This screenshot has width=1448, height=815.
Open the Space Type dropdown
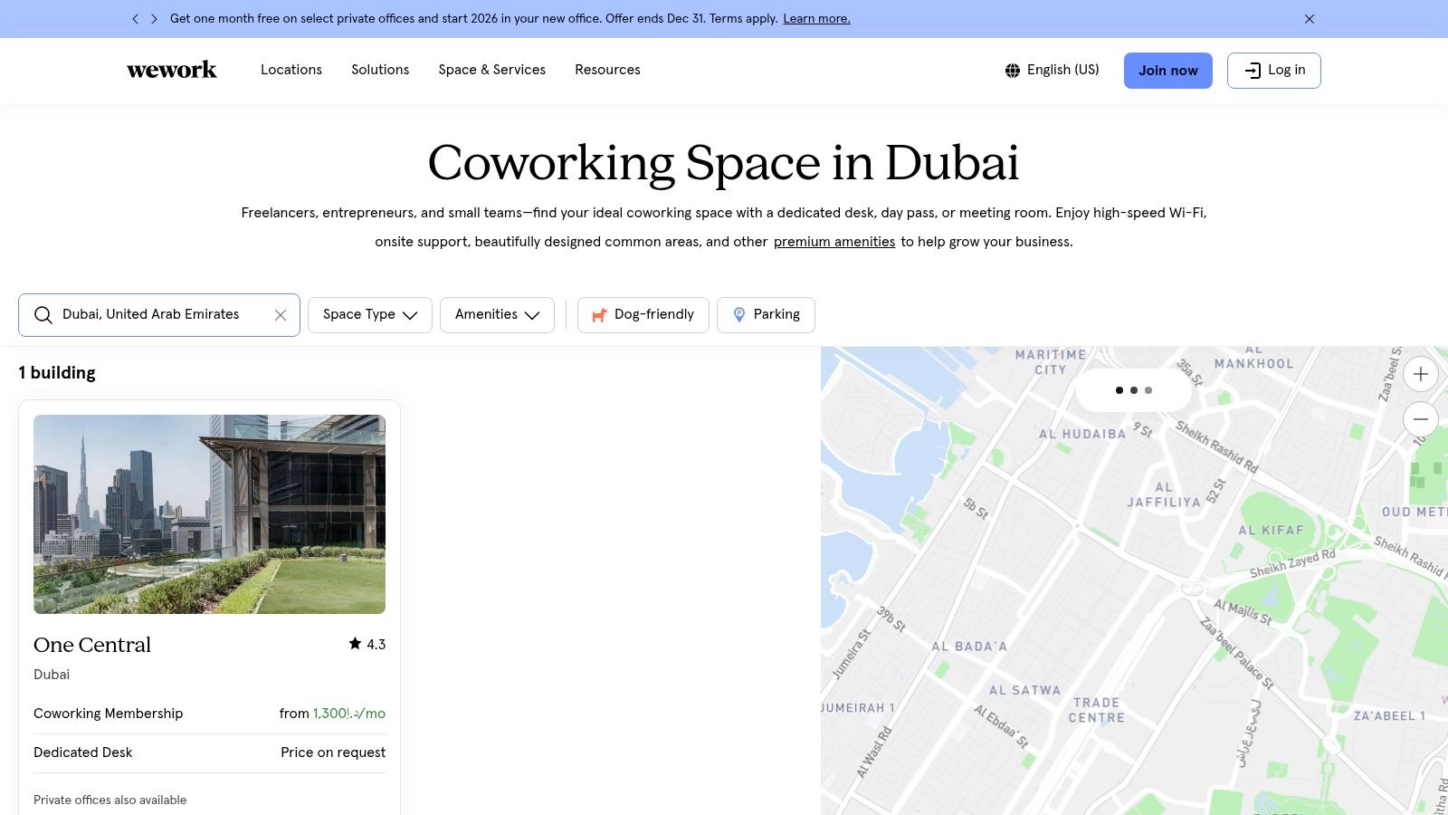coord(369,314)
